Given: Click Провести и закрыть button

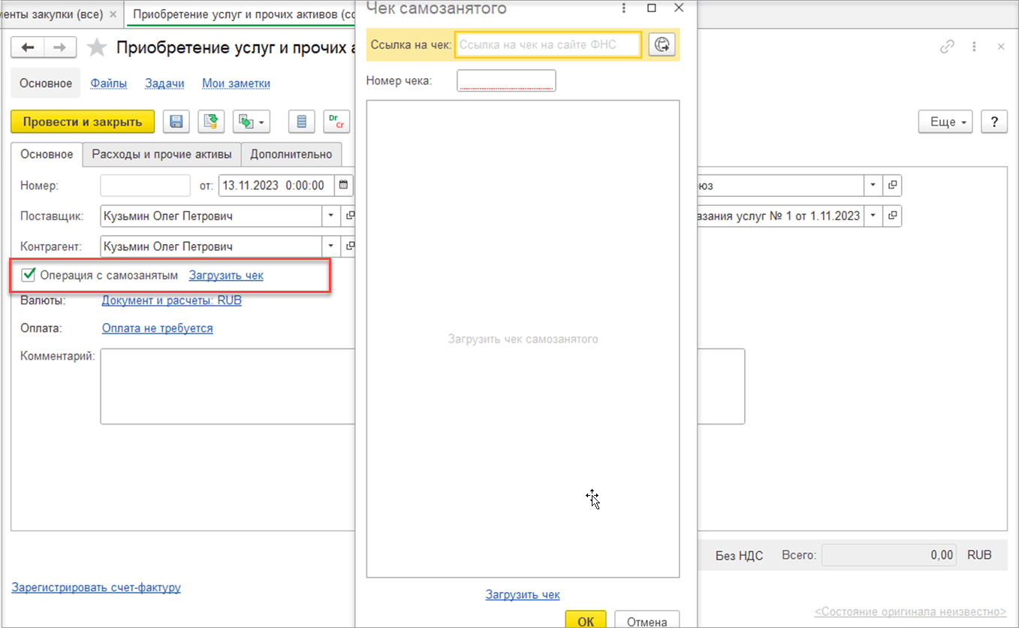Looking at the screenshot, I should tap(83, 122).
